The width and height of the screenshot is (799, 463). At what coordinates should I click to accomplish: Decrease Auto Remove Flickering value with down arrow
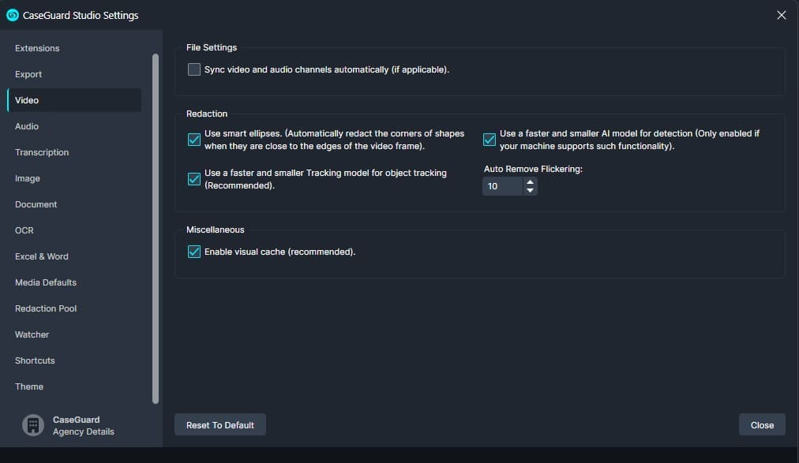pyautogui.click(x=531, y=191)
